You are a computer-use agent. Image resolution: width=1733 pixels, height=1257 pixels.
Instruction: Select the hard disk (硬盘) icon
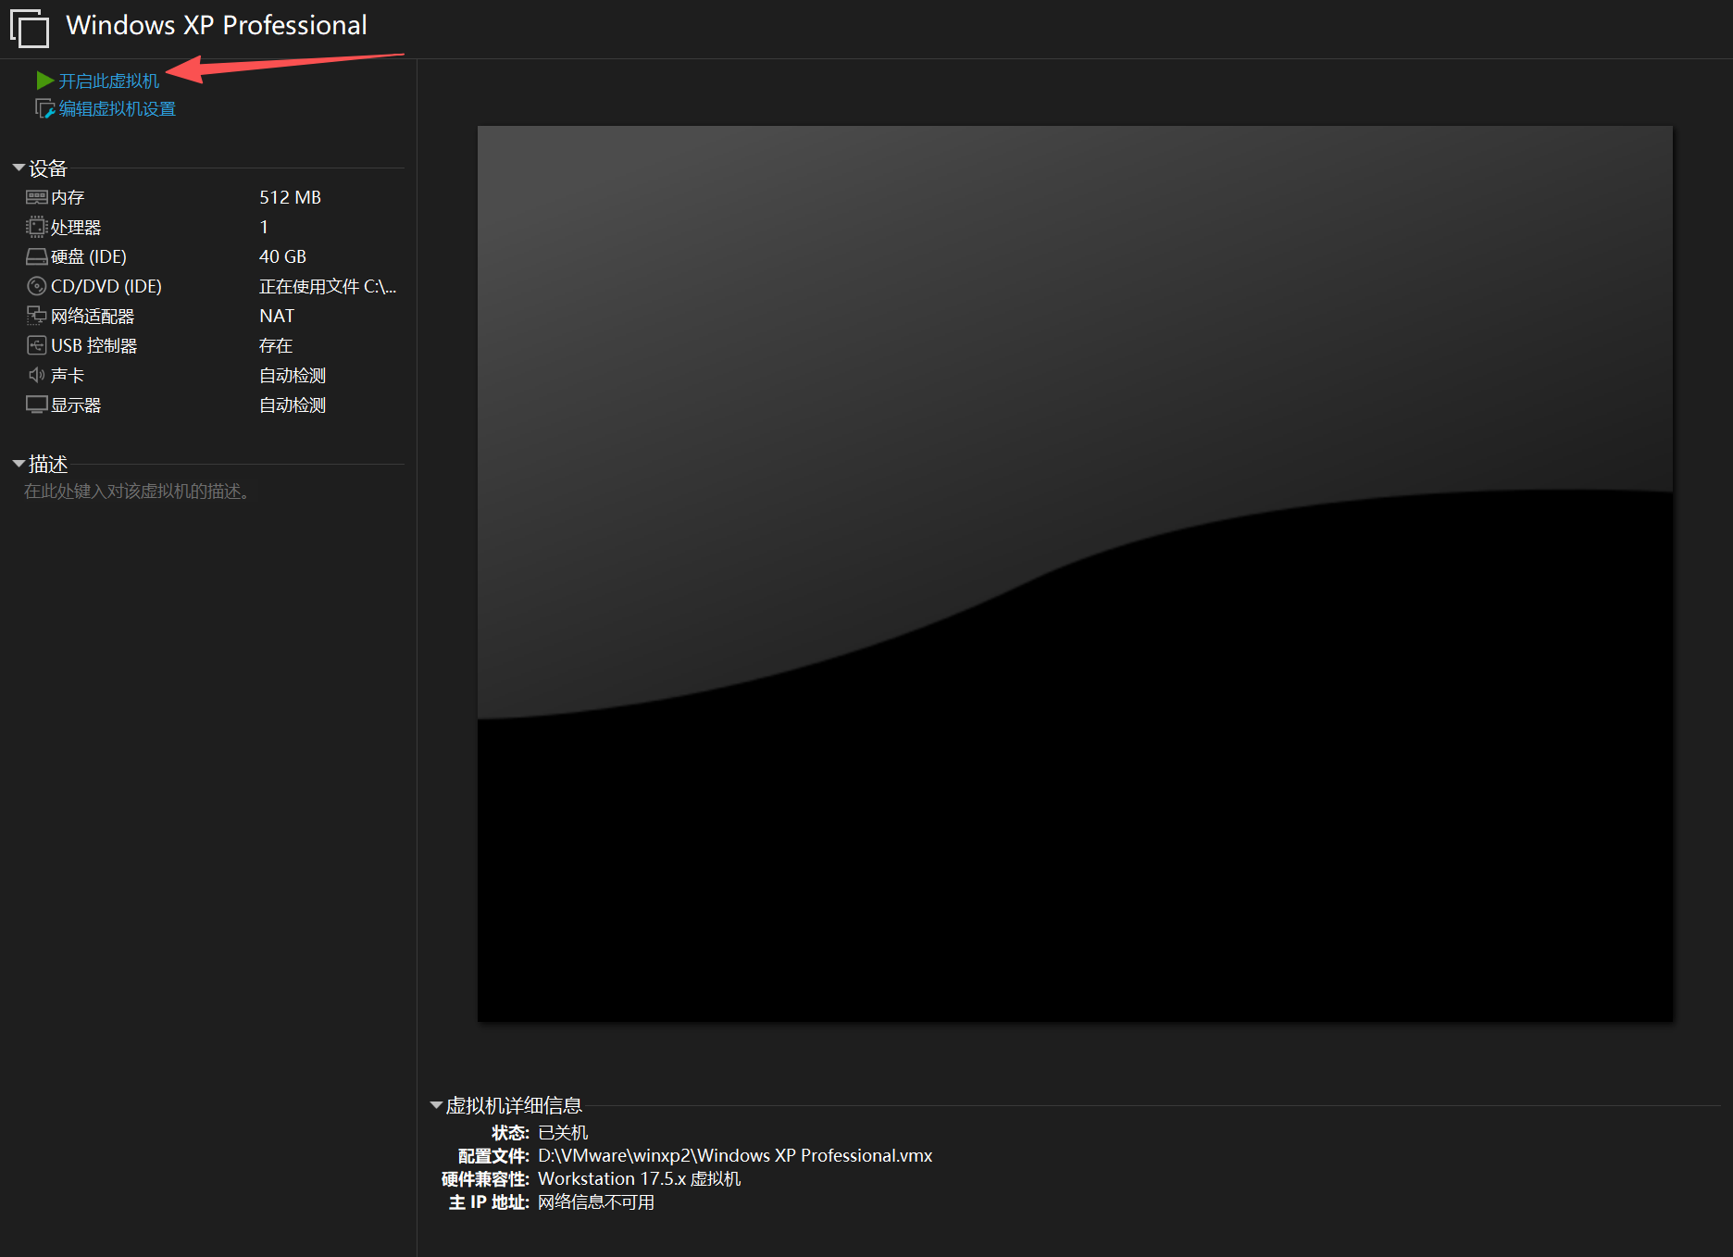(x=37, y=256)
